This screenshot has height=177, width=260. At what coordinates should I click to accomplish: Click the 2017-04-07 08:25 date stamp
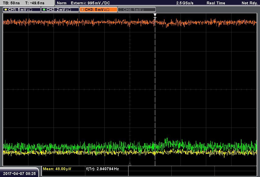point(19,174)
